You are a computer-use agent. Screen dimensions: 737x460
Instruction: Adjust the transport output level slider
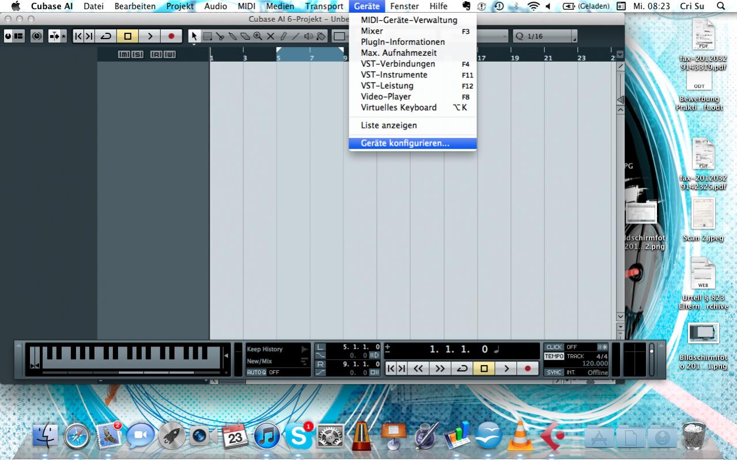click(652, 359)
